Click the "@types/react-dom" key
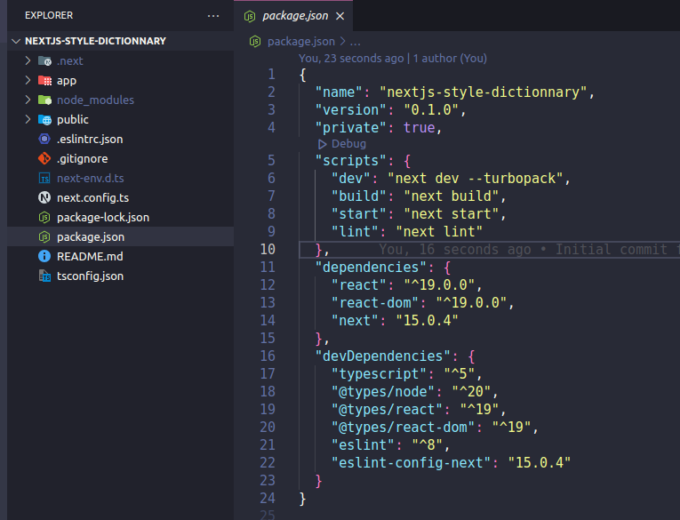The height and width of the screenshot is (520, 680). [x=404, y=428]
